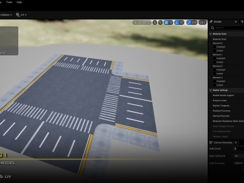This screenshot has width=244, height=183.
Task: Enable Highlight for Element 3
Action: pos(215,81)
